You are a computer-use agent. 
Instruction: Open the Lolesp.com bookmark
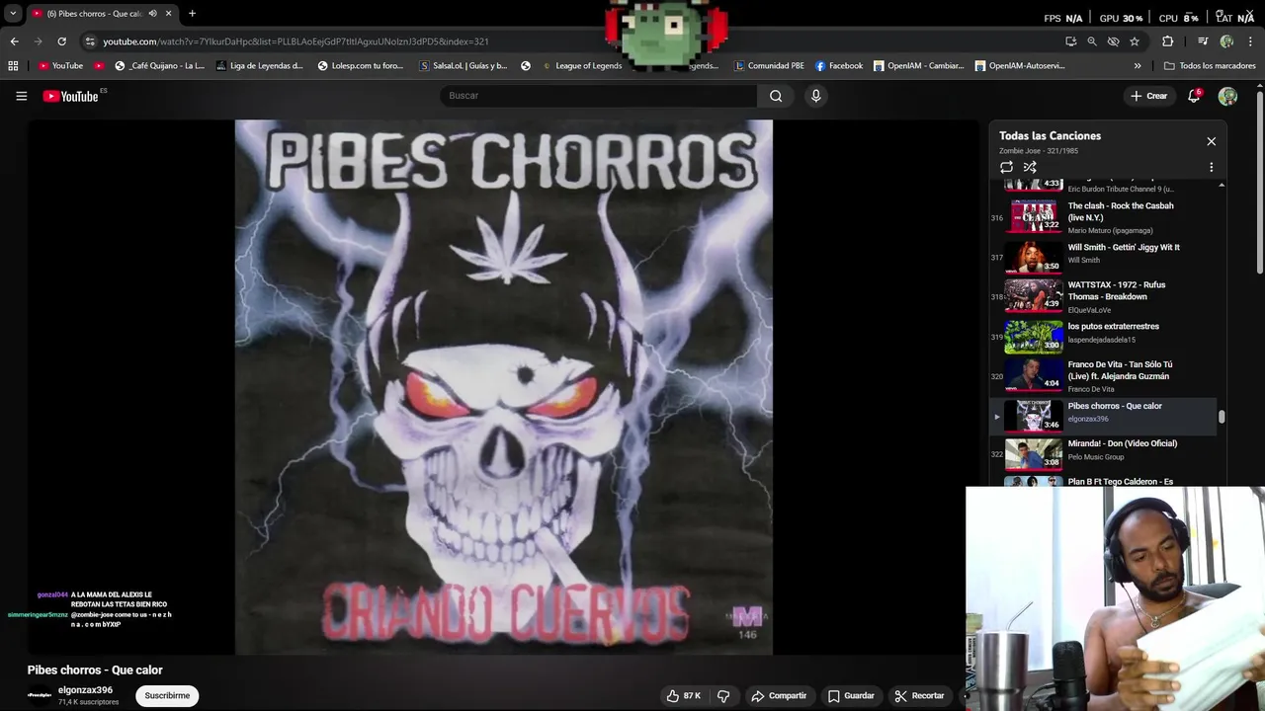361,66
